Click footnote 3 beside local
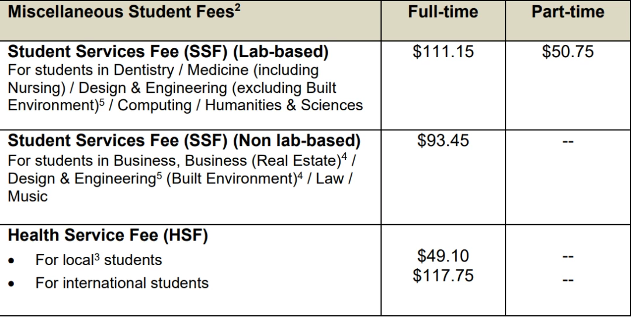631x317 pixels. (x=97, y=257)
